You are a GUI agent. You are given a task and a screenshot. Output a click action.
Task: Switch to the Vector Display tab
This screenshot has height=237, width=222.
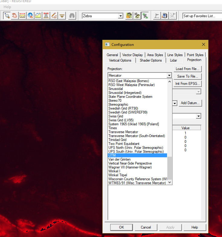coord(133,55)
